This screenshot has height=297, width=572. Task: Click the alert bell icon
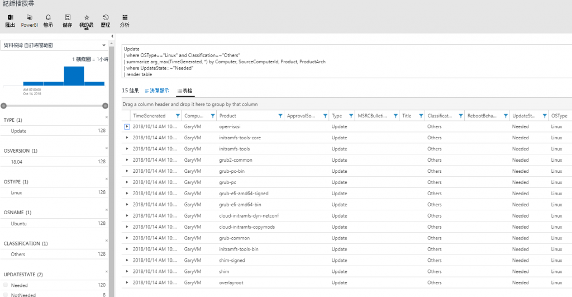pyautogui.click(x=48, y=17)
